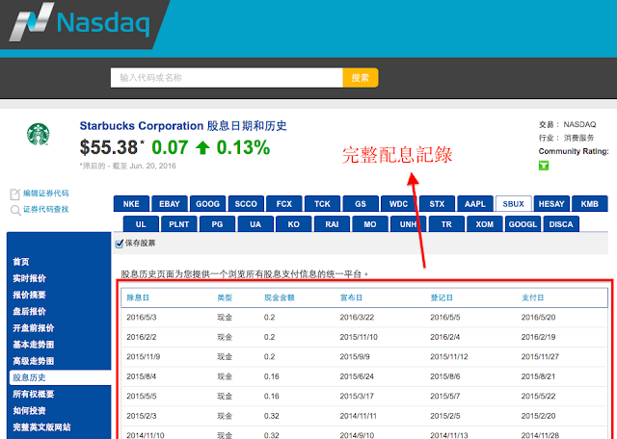
Task: Switch to the GOOG ticker tab
Action: tap(208, 203)
